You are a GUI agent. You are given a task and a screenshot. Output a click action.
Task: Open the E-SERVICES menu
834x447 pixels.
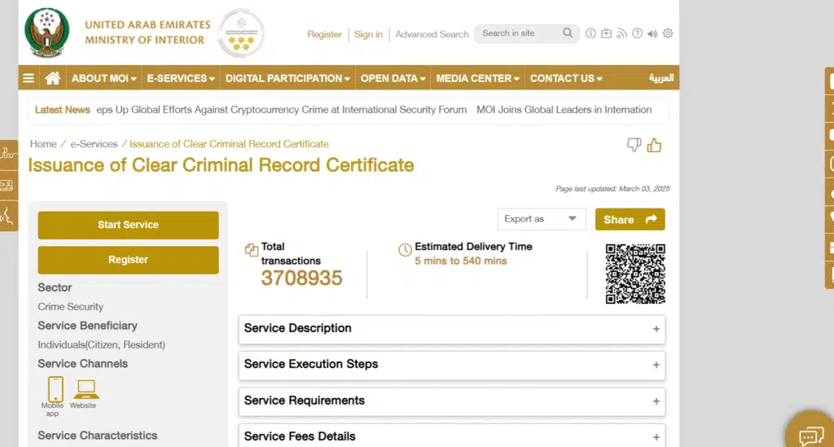point(181,78)
